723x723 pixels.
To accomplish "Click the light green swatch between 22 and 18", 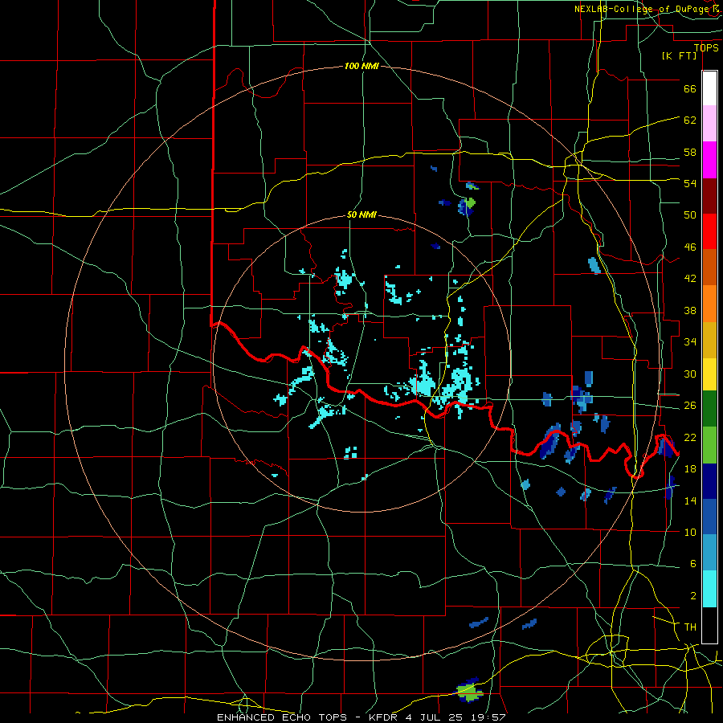I will (709, 445).
